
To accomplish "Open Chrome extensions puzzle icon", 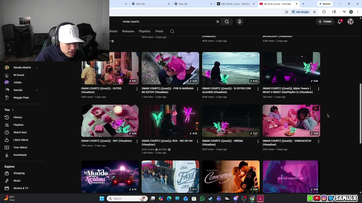I will 324,12.
